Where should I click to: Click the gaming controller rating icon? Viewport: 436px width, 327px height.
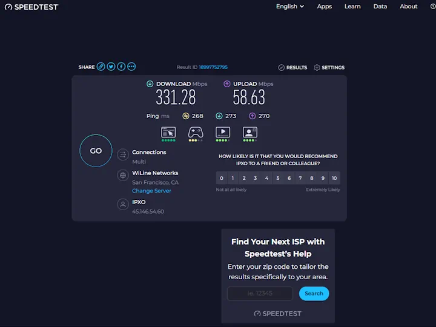pyautogui.click(x=196, y=134)
